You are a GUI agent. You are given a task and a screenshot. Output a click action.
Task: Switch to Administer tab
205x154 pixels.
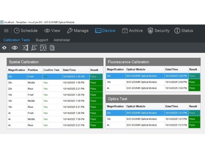pyautogui.click(x=62, y=40)
